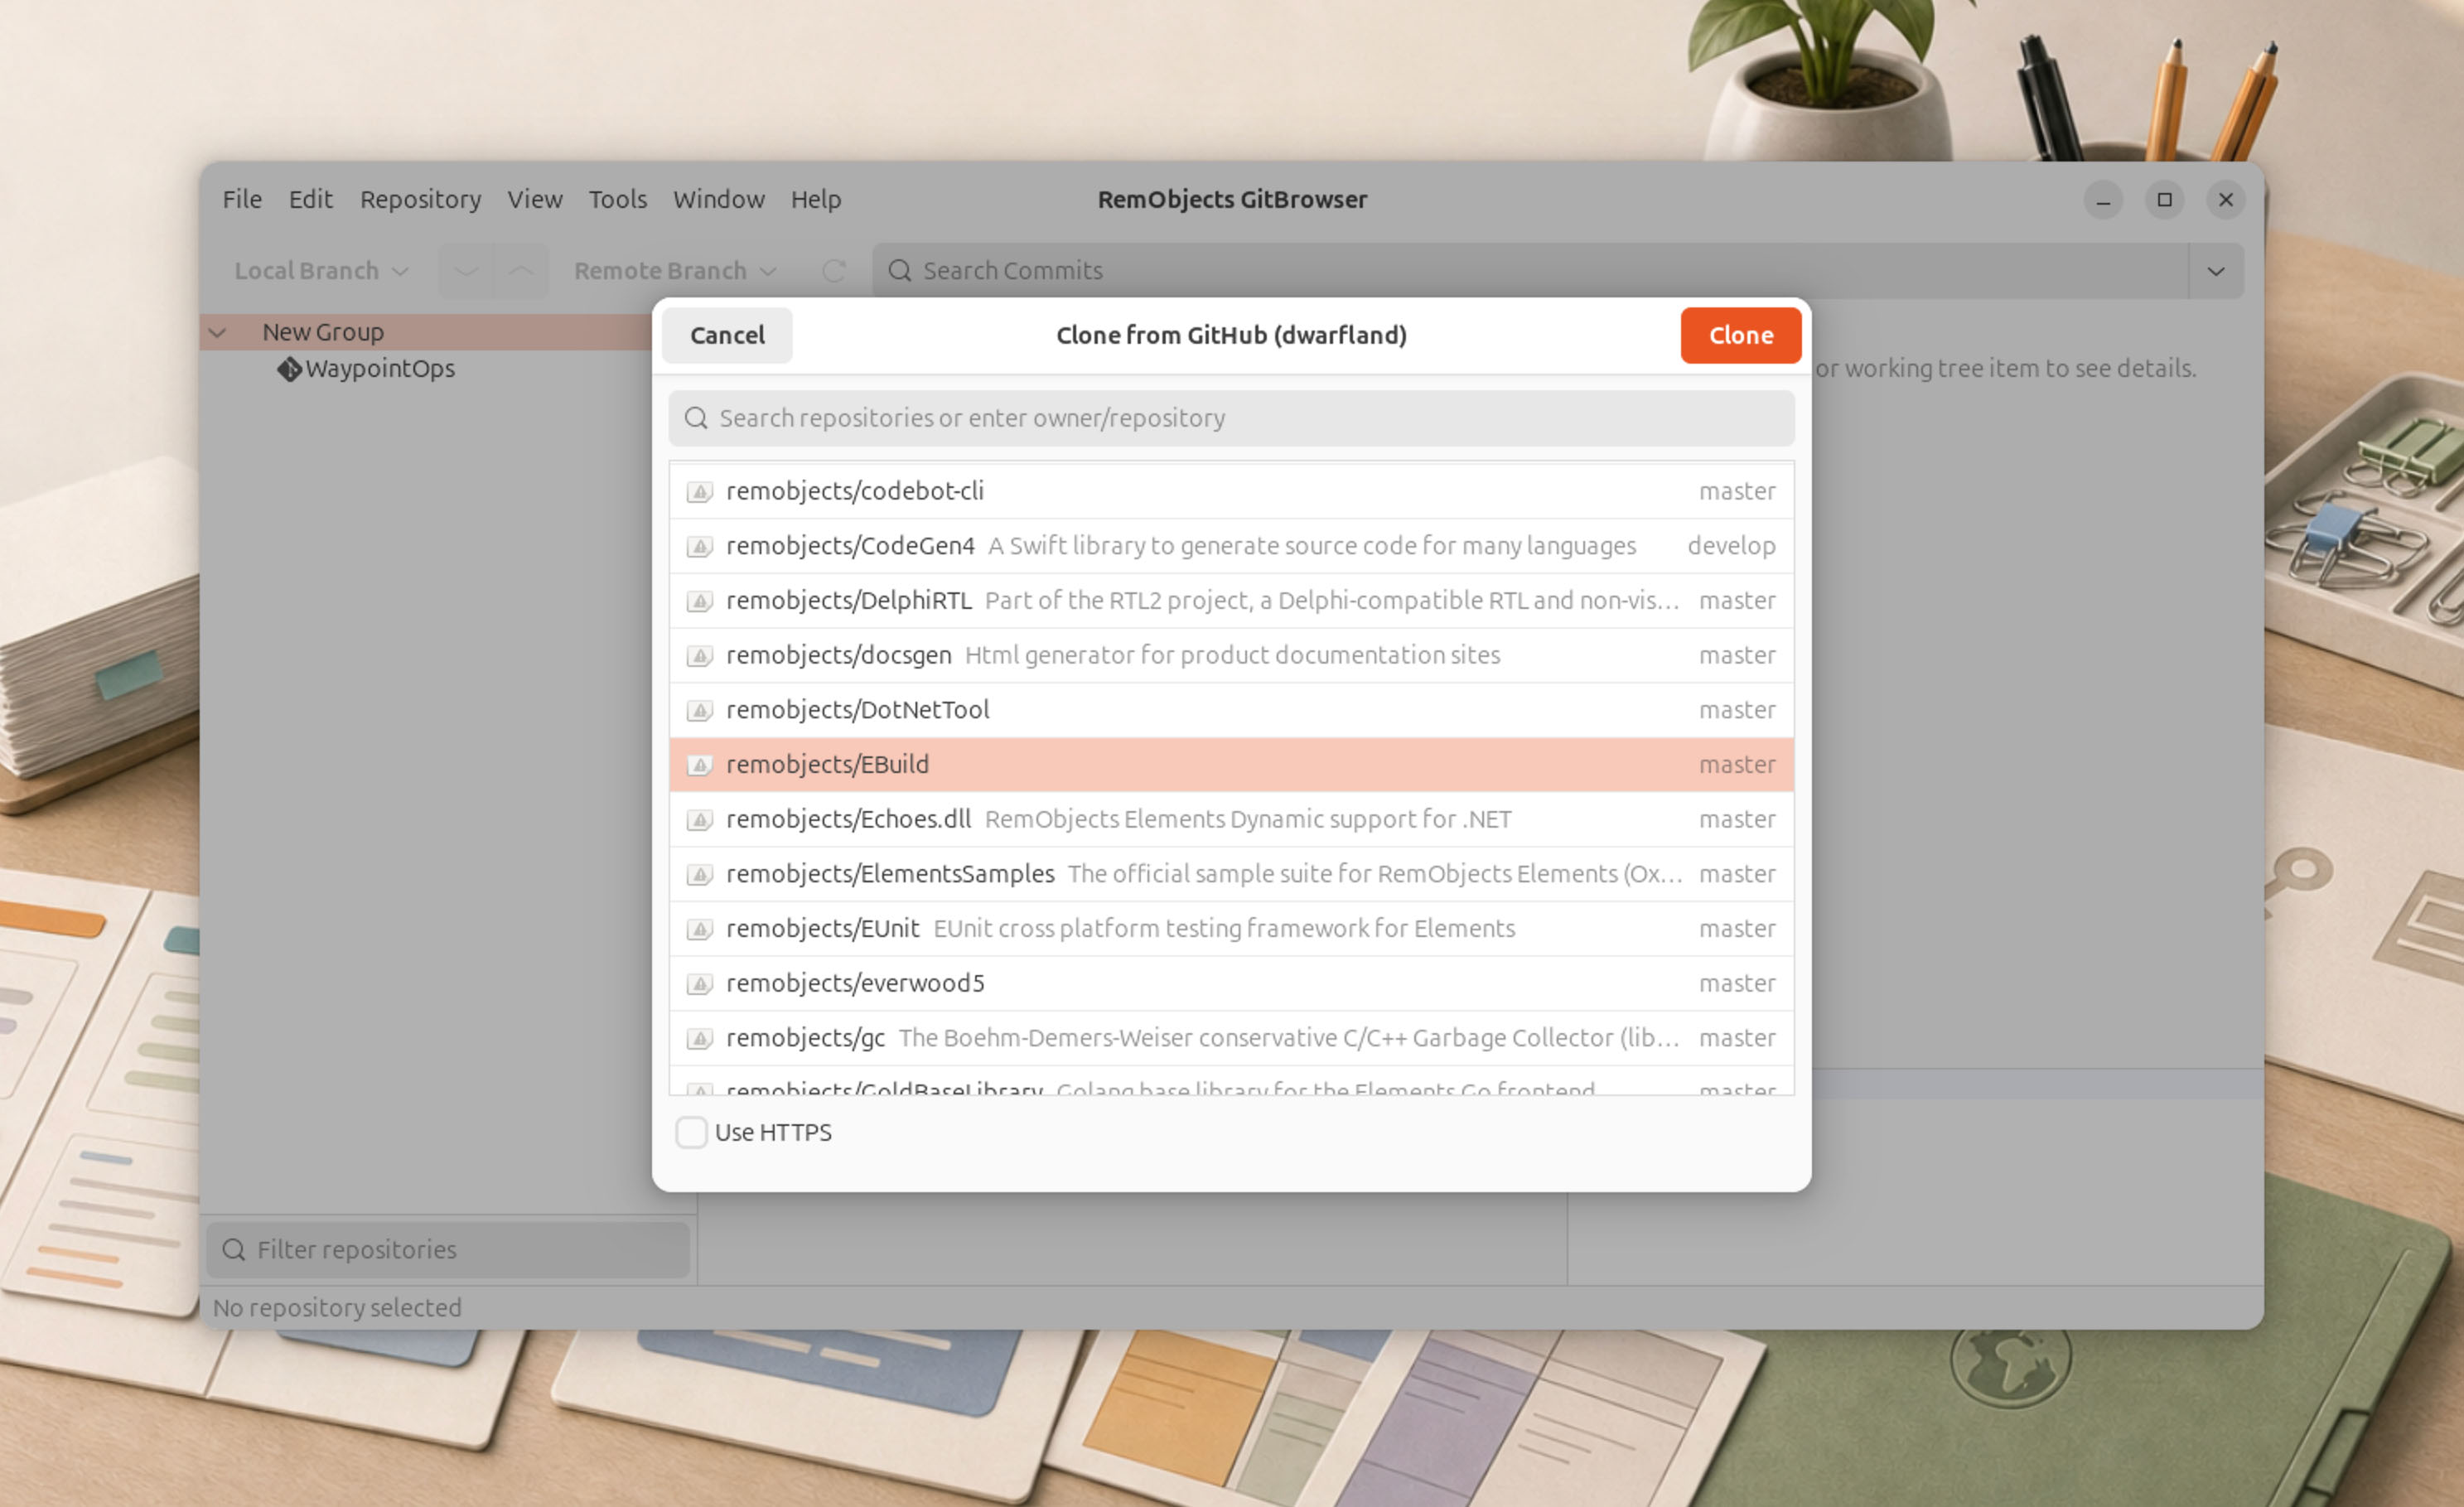Focus the Filter repositories field

[448, 1250]
